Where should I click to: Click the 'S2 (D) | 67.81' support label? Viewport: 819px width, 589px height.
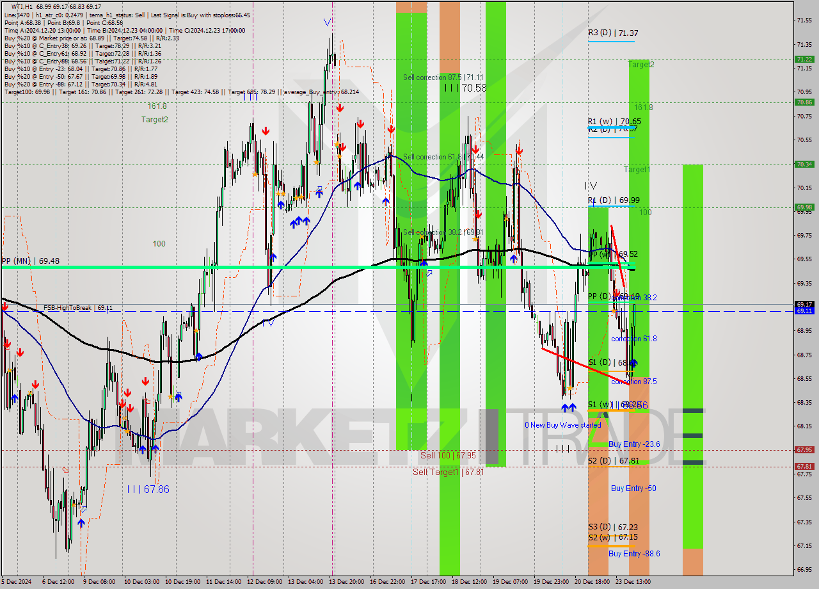click(614, 461)
